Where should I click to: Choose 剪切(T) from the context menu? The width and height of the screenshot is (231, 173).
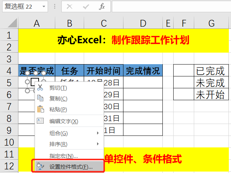pyautogui.click(x=69, y=88)
